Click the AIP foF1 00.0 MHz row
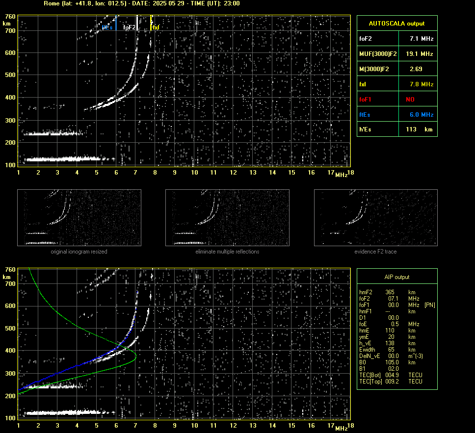475x433 pixels. [x=397, y=305]
